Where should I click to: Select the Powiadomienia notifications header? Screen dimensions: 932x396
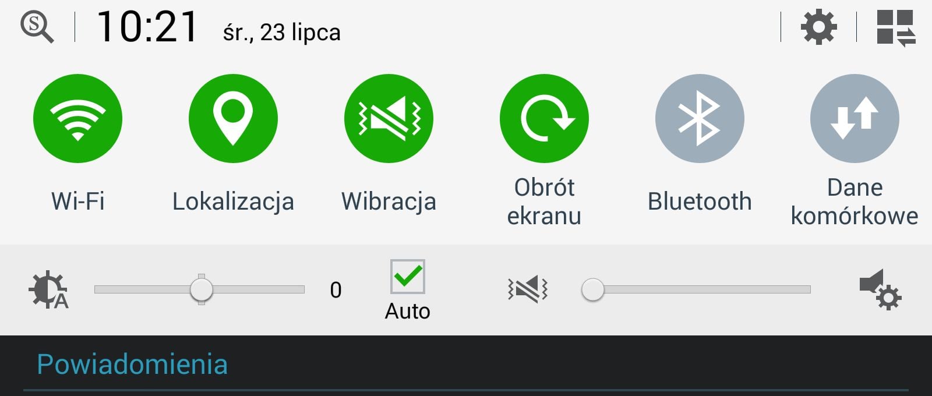coord(132,365)
